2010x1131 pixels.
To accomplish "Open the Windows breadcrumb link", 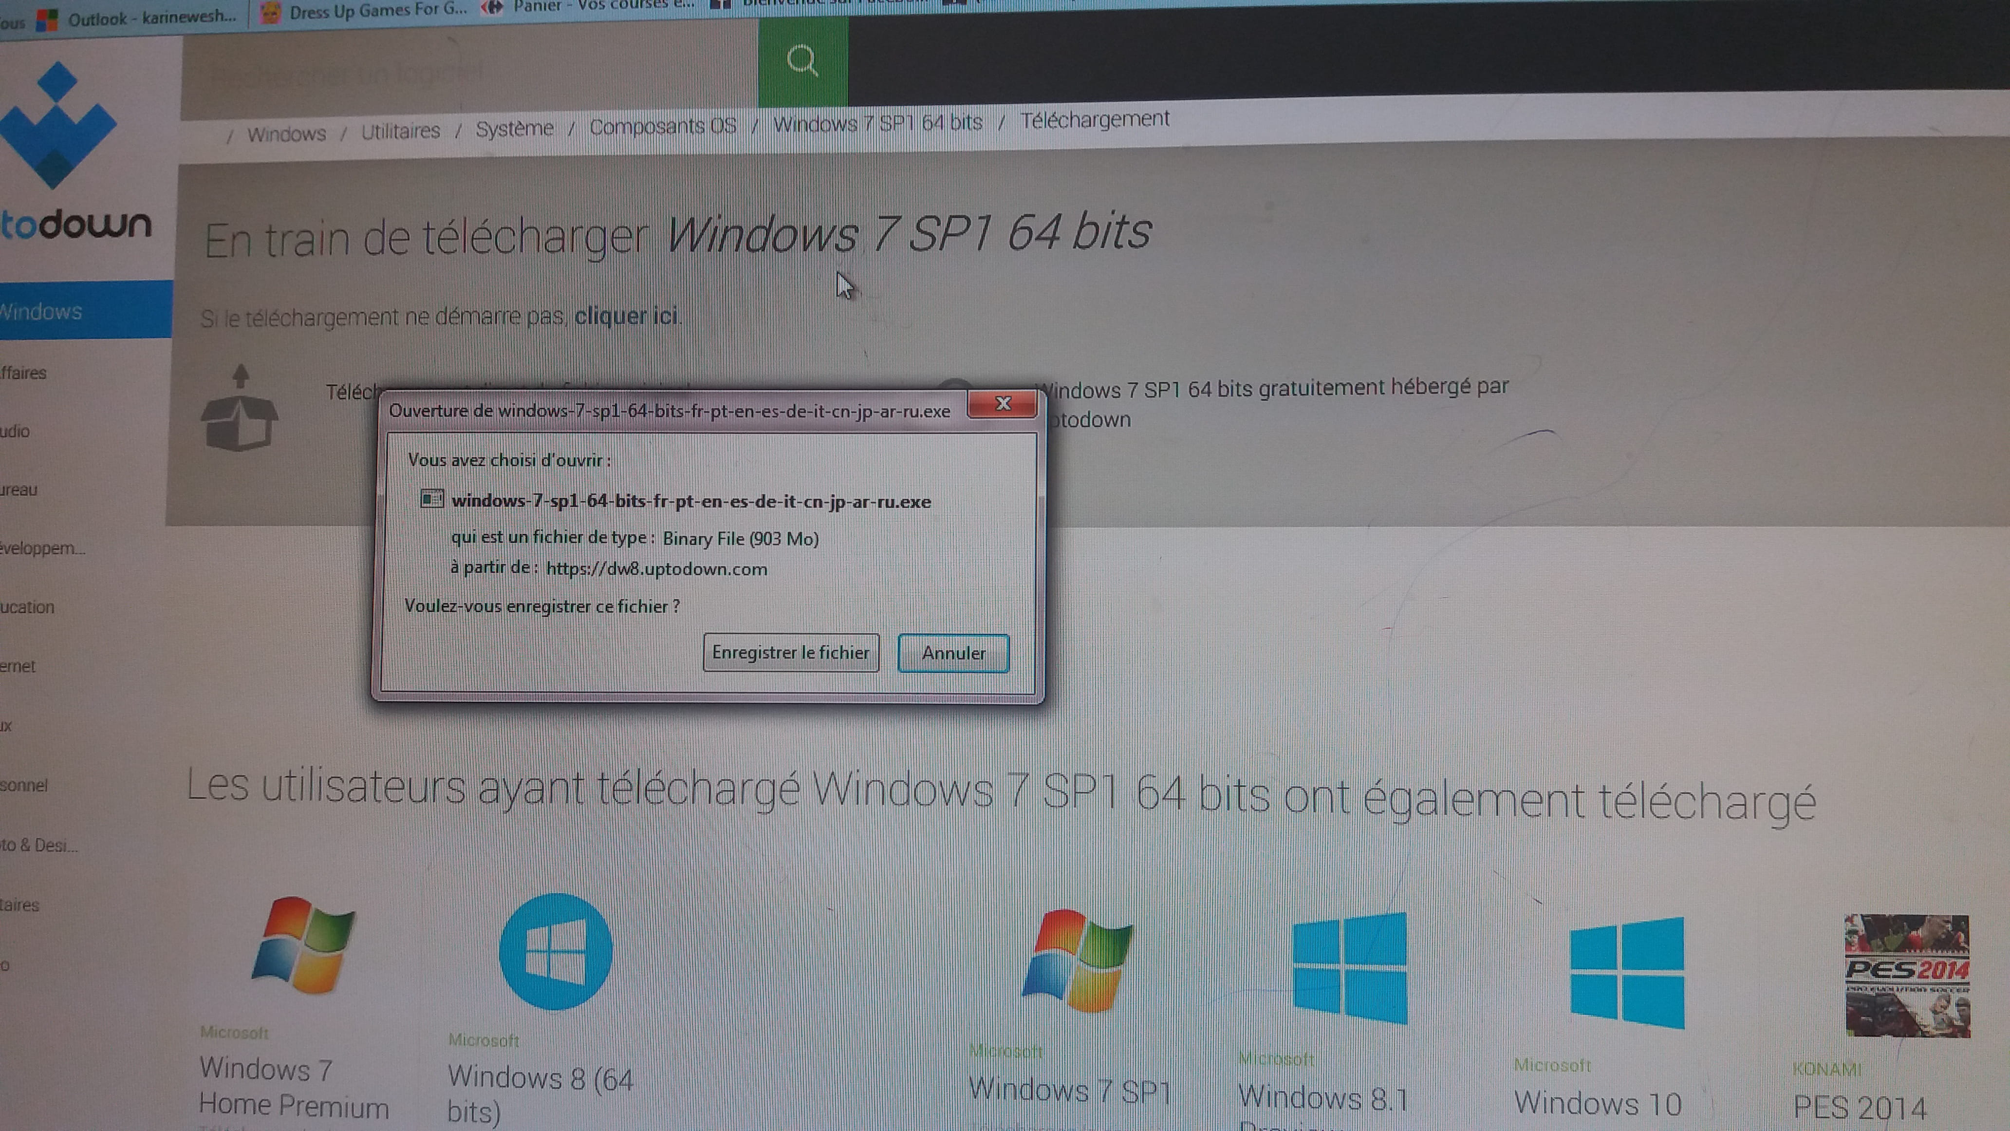I will tap(286, 134).
